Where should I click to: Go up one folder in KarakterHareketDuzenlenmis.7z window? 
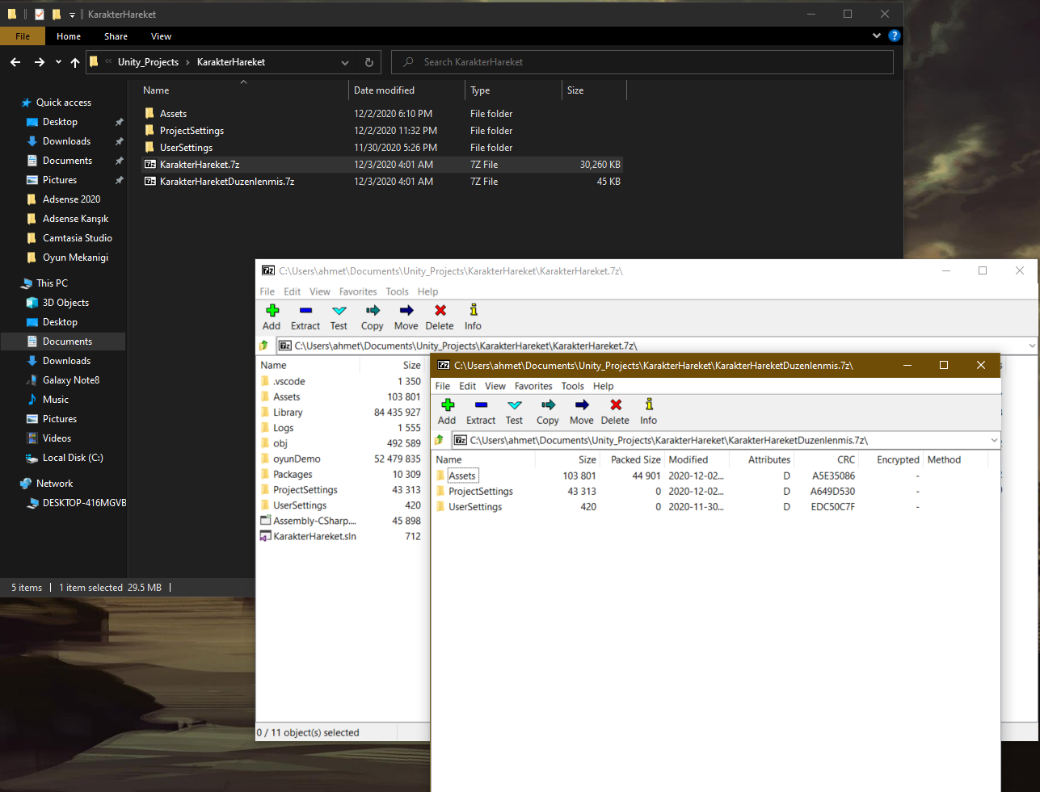440,440
